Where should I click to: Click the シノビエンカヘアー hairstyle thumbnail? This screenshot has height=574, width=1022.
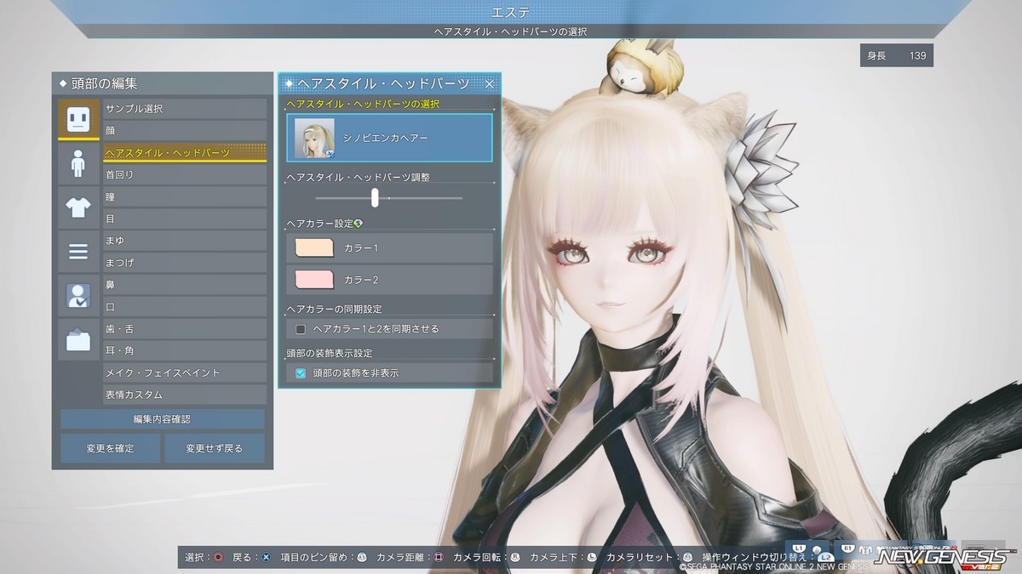pos(314,138)
